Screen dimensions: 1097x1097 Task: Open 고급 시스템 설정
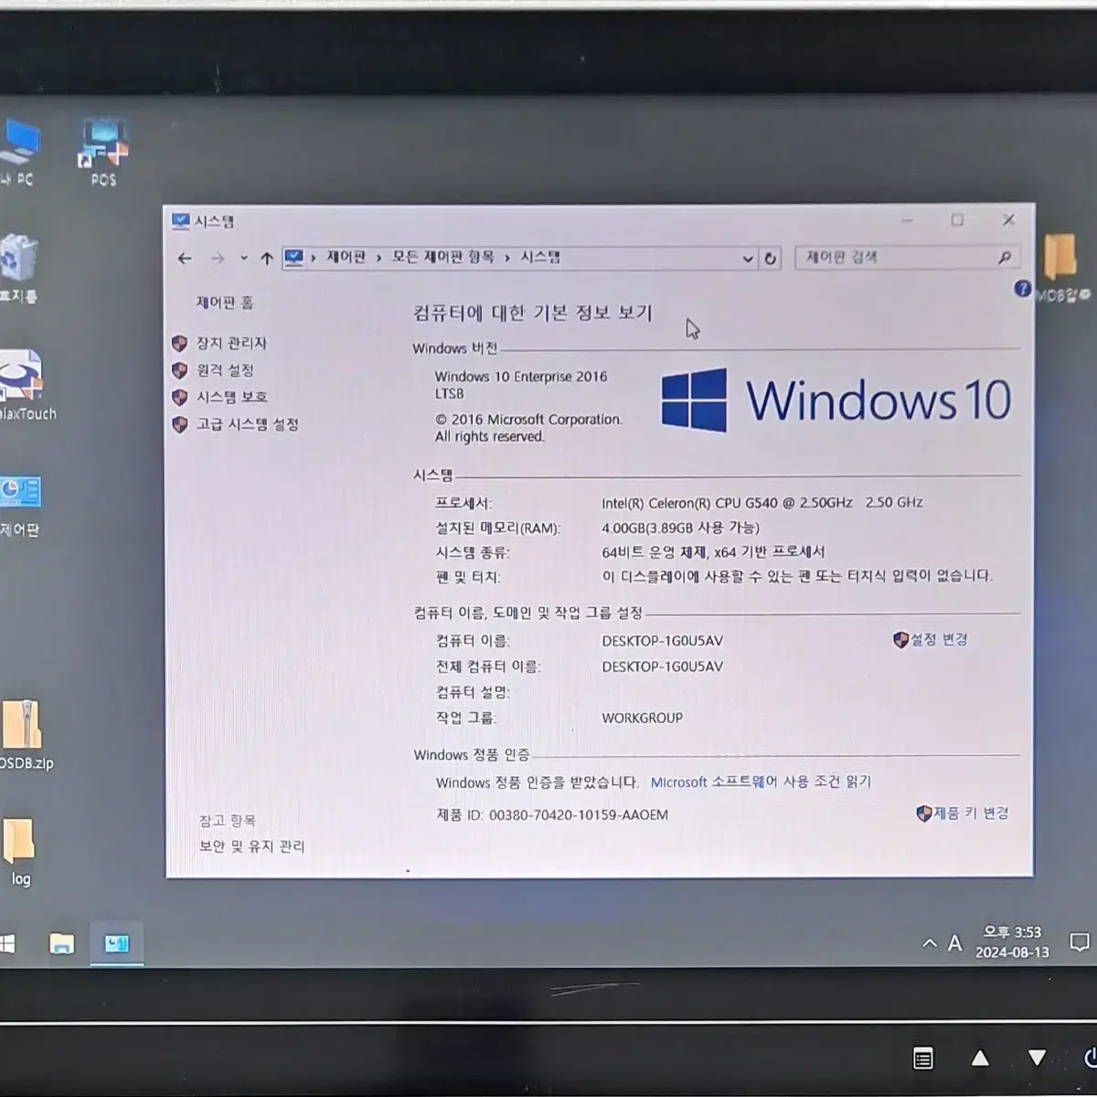(x=247, y=424)
